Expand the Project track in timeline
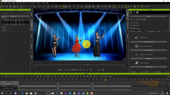The height and width of the screenshot is (95, 170). tap(1, 82)
